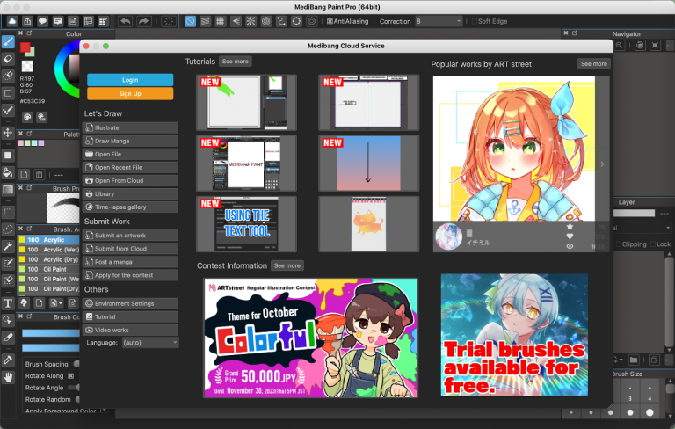Click the Redo arrow in toolbar
Screen dimensions: 675x429
(x=144, y=21)
